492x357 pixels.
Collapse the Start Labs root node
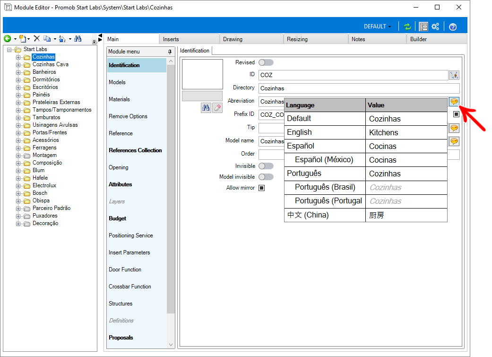[x=9, y=50]
